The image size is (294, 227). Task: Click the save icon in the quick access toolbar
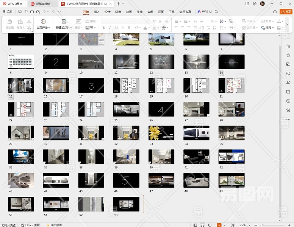pyautogui.click(x=20, y=12)
